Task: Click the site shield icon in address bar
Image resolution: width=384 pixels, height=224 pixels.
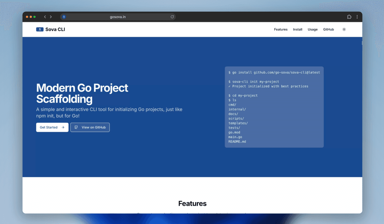Action: (64, 17)
